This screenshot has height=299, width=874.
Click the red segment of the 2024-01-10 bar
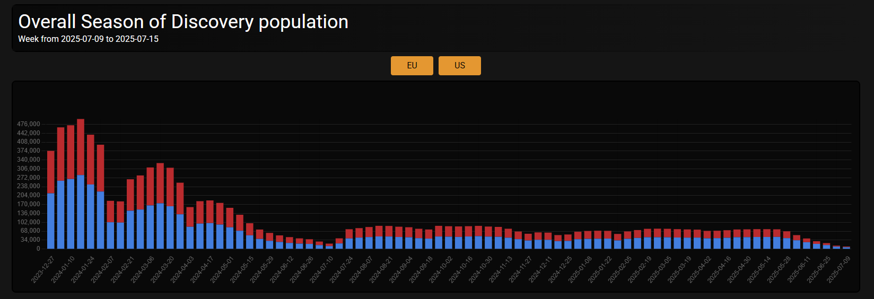point(71,152)
